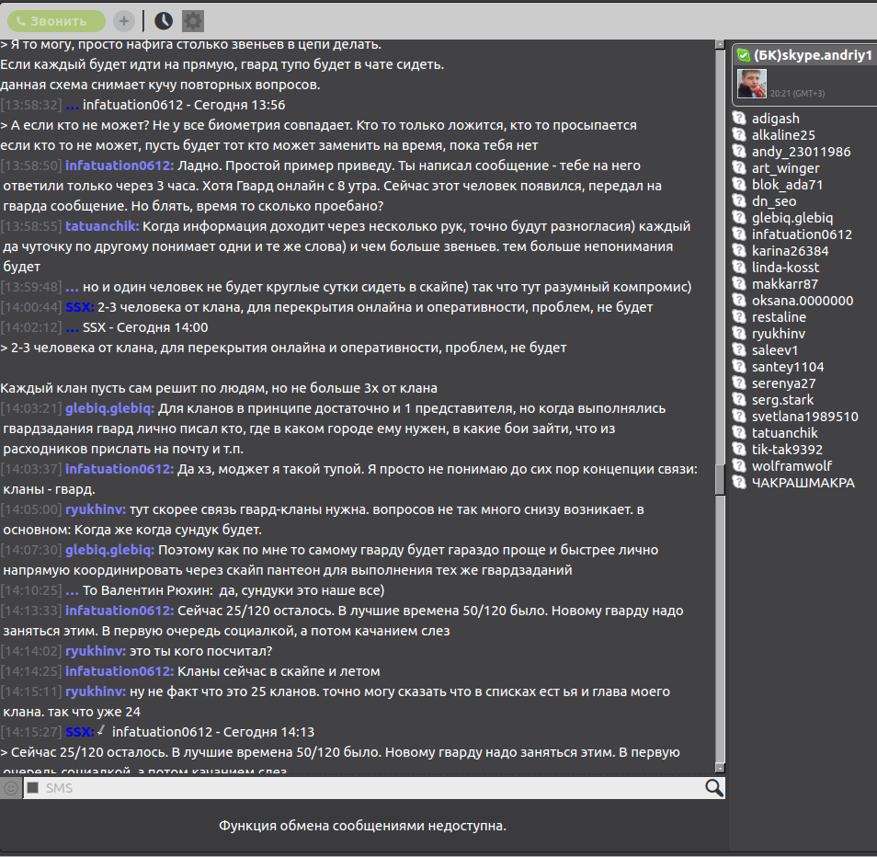Select contact ryukhinv in list
This screenshot has height=857, width=877.
coord(778,334)
